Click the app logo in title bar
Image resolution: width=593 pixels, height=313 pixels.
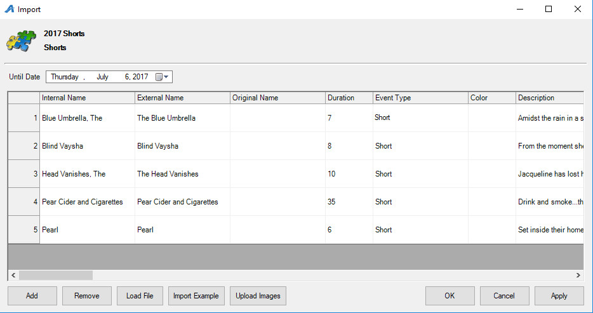pyautogui.click(x=9, y=9)
